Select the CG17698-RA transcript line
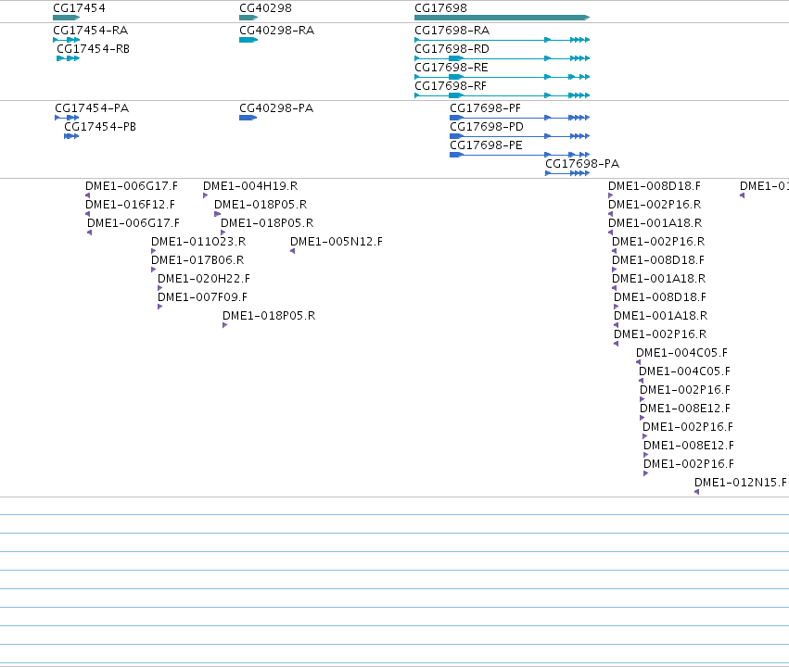 pyautogui.click(x=502, y=40)
